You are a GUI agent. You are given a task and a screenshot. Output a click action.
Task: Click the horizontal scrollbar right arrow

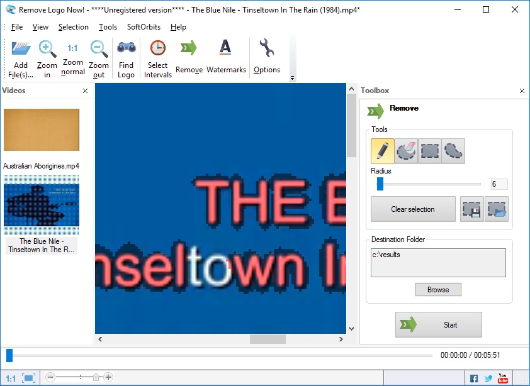pyautogui.click(x=341, y=339)
